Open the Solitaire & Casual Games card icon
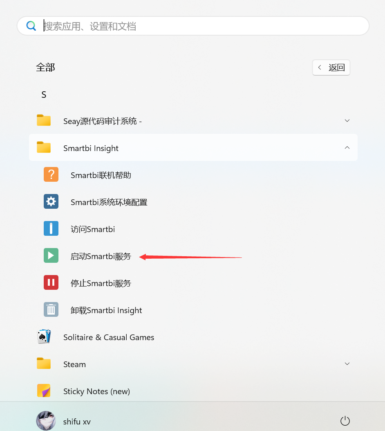Image resolution: width=385 pixels, height=431 pixels. (x=44, y=336)
